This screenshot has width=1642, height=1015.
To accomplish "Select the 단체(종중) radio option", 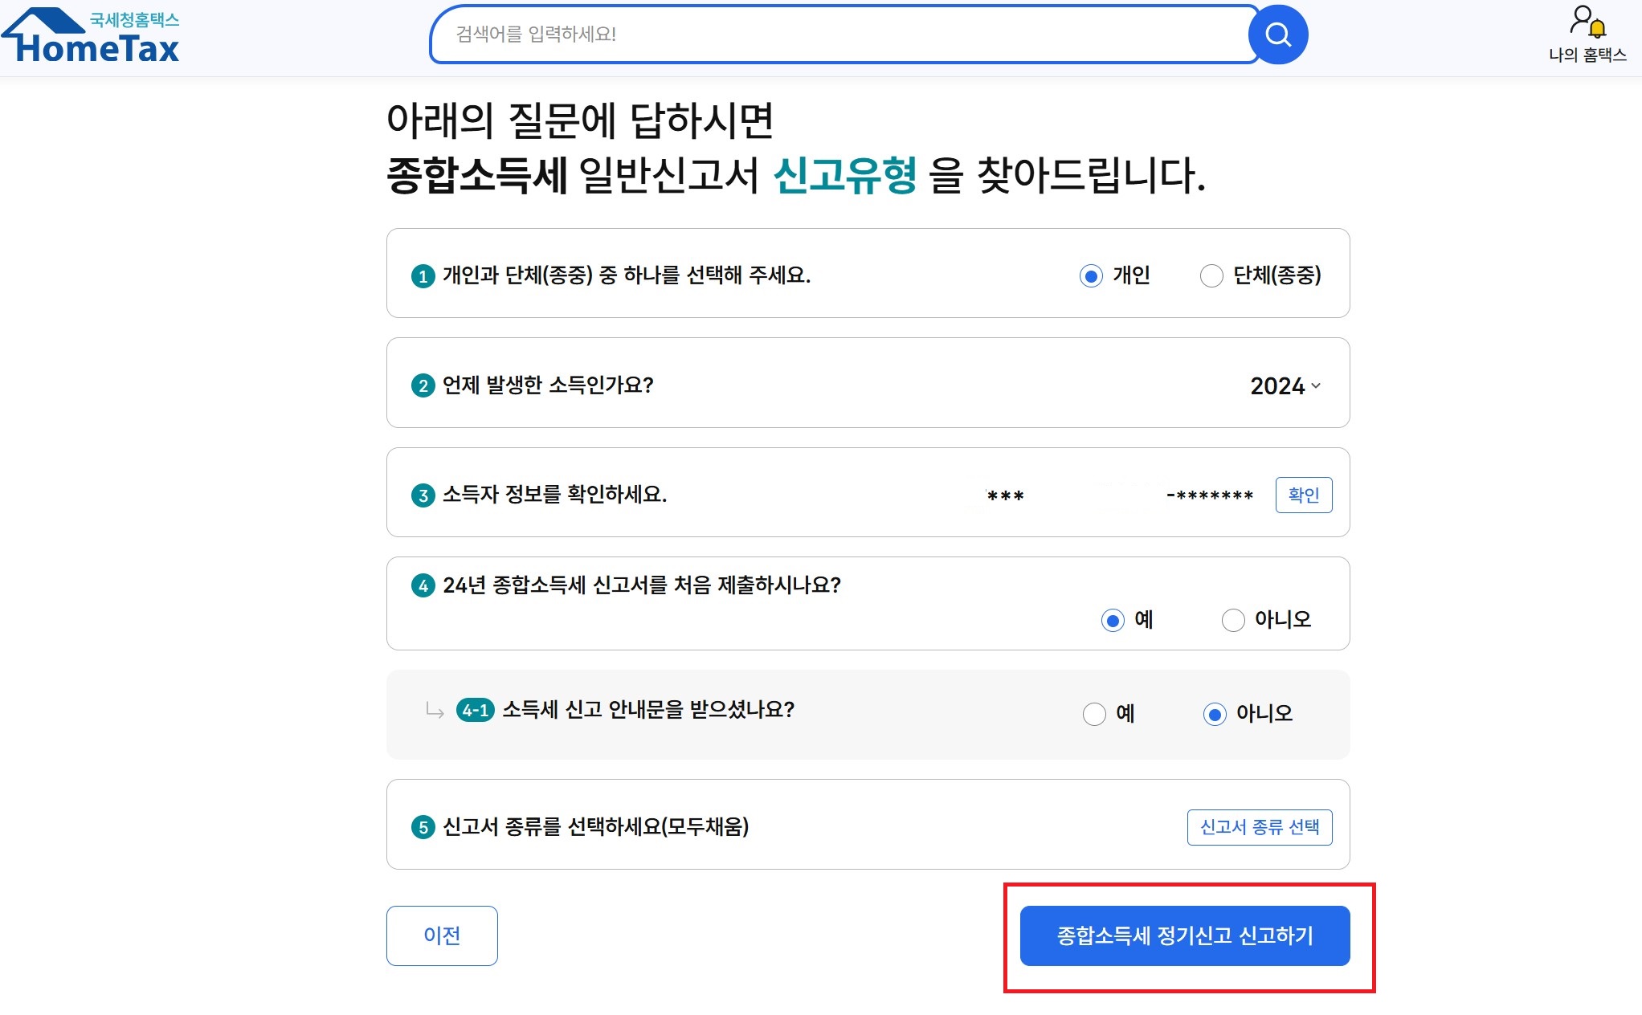I will tap(1211, 276).
